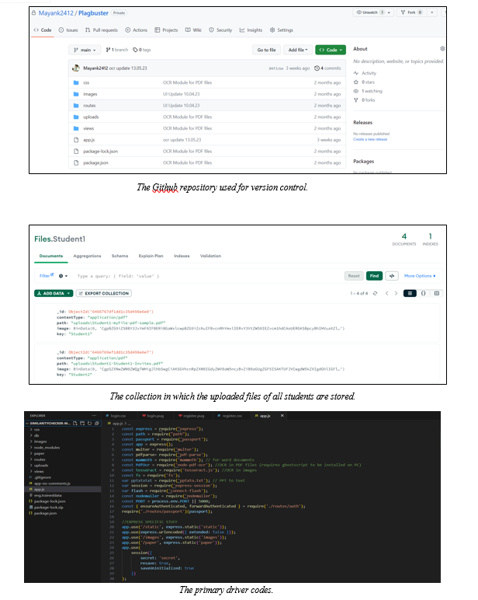Switch to Pull requests tab

101,30
